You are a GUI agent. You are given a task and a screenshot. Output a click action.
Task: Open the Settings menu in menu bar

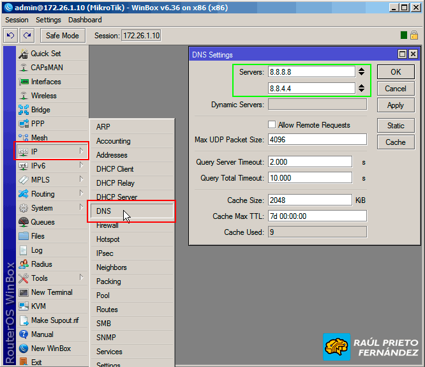(48, 20)
